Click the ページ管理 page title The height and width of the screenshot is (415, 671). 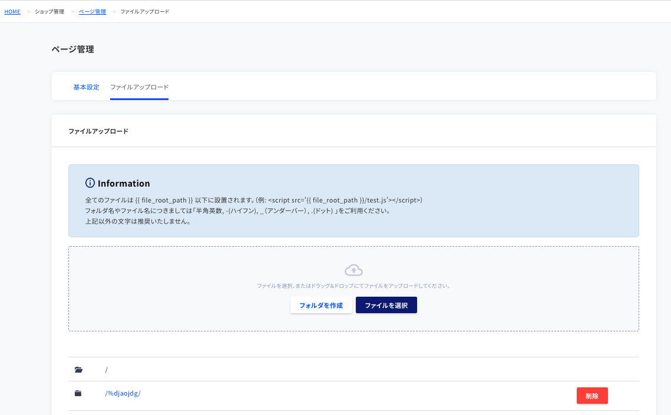tap(72, 49)
